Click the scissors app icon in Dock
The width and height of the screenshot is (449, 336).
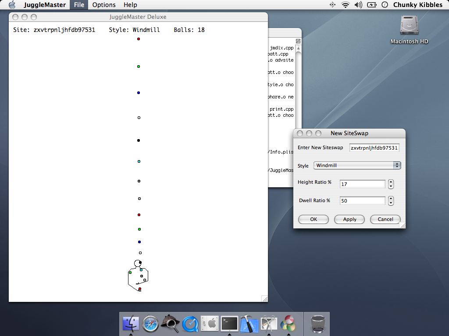269,324
